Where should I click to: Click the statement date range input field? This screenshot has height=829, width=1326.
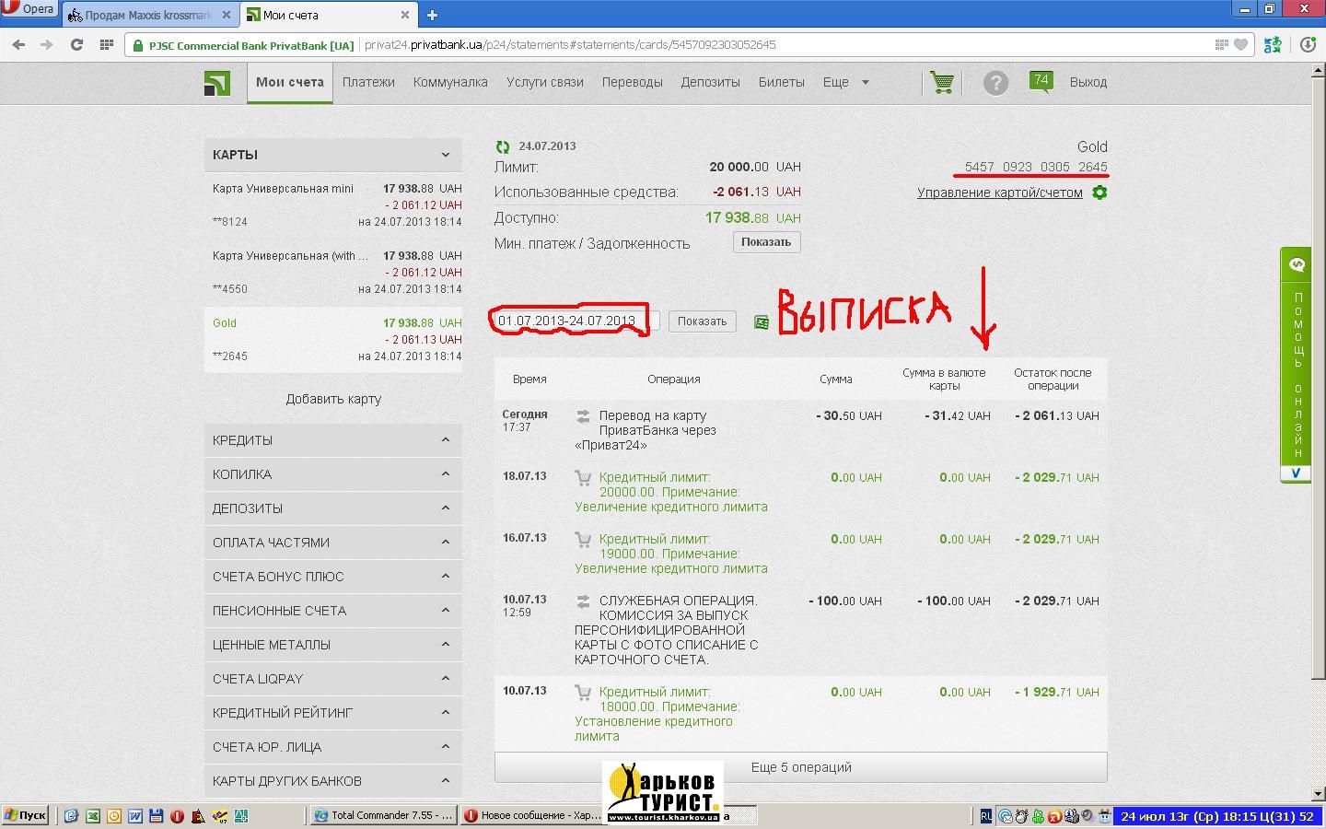click(573, 321)
